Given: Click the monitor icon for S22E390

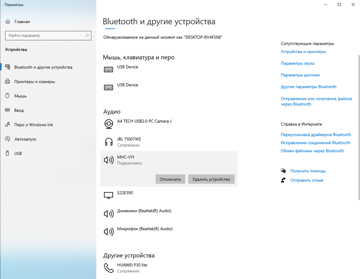Looking at the screenshot, I should click(x=108, y=195).
